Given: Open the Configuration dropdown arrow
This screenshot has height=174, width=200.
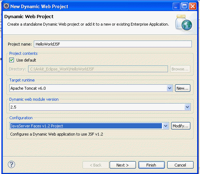Looking at the screenshot, I should tap(165, 126).
